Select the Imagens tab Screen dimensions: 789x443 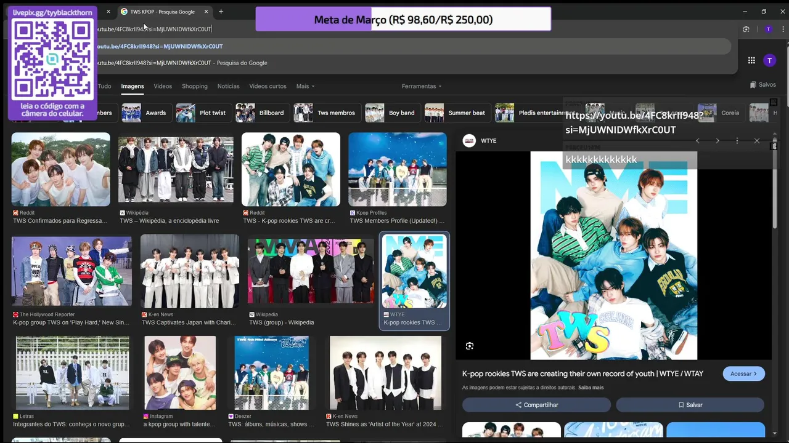pos(133,86)
